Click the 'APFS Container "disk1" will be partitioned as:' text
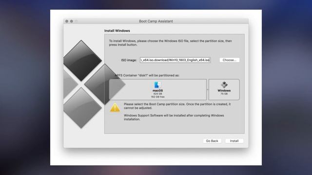The width and height of the screenshot is (312, 175). coord(147,75)
